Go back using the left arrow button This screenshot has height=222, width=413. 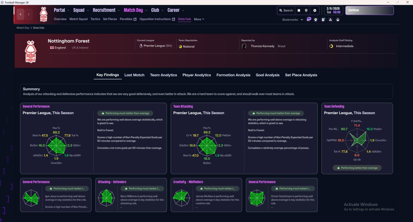(x=21, y=14)
